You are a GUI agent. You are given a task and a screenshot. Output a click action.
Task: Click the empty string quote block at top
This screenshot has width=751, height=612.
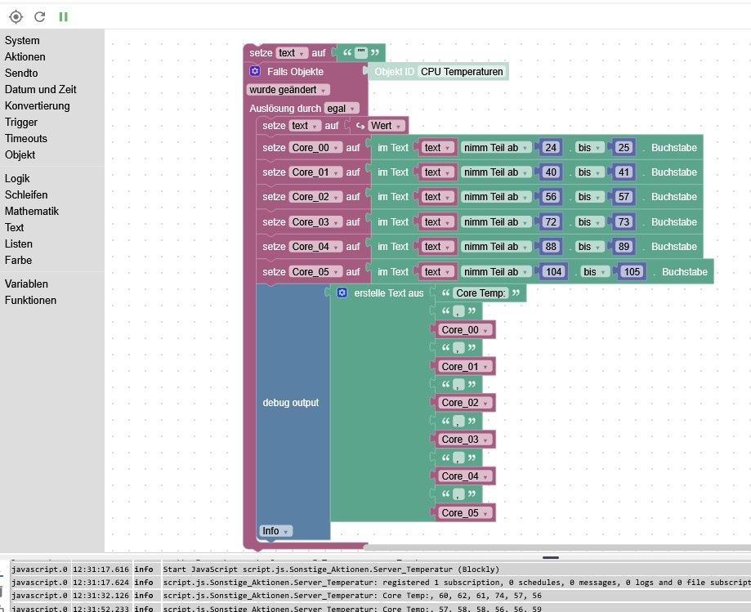point(360,52)
